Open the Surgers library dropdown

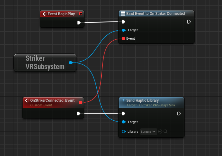pos(148,131)
